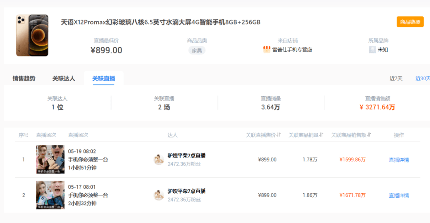This screenshot has height=223, width=430.
Task: Switch to 关联达人 tab
Action: [64, 79]
